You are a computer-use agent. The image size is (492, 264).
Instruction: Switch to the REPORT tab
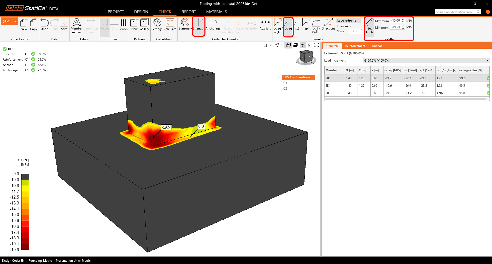pos(189,12)
